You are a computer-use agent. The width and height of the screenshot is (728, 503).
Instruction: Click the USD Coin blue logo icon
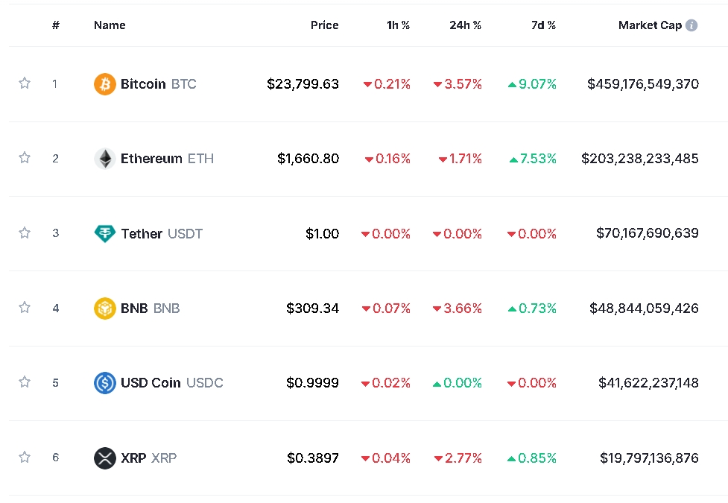(x=105, y=383)
